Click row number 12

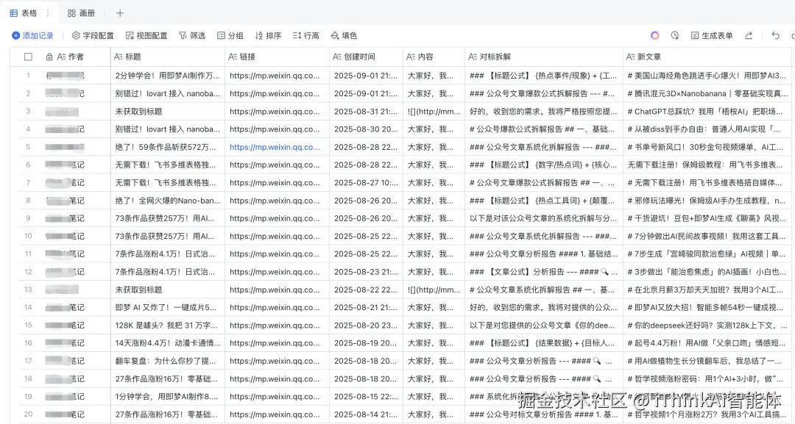[x=29, y=272]
